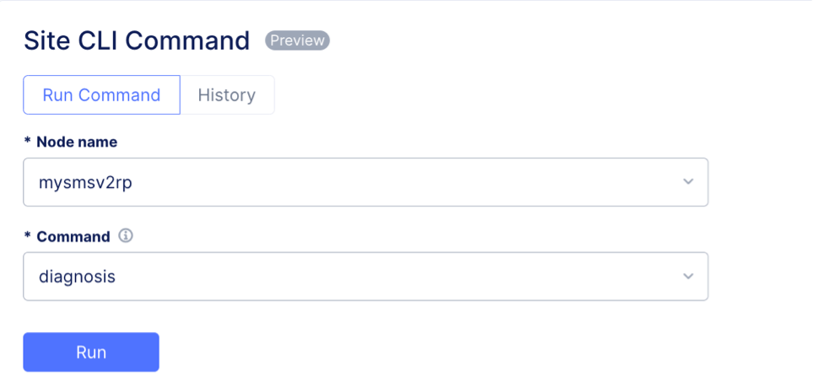Image resolution: width=814 pixels, height=391 pixels.
Task: Select the Run Command tab
Action: (101, 94)
